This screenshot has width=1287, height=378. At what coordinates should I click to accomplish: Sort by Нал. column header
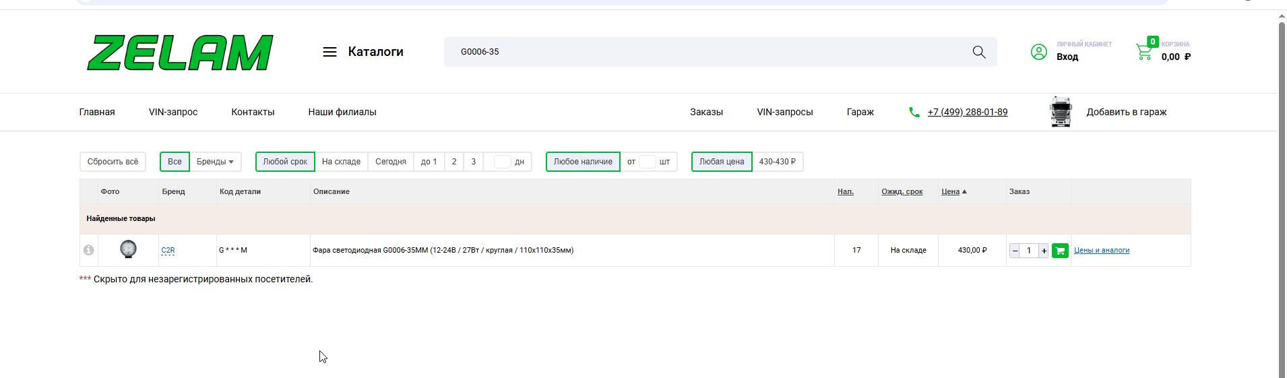tap(846, 192)
